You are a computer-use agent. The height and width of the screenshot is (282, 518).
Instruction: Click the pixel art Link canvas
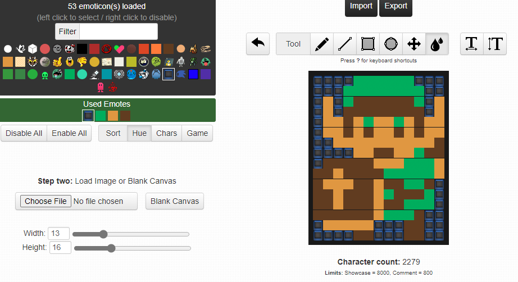click(379, 158)
